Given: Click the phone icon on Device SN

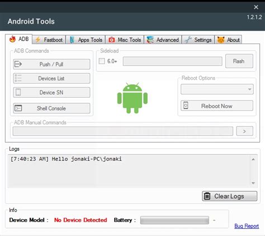Looking at the screenshot, I should point(18,92).
